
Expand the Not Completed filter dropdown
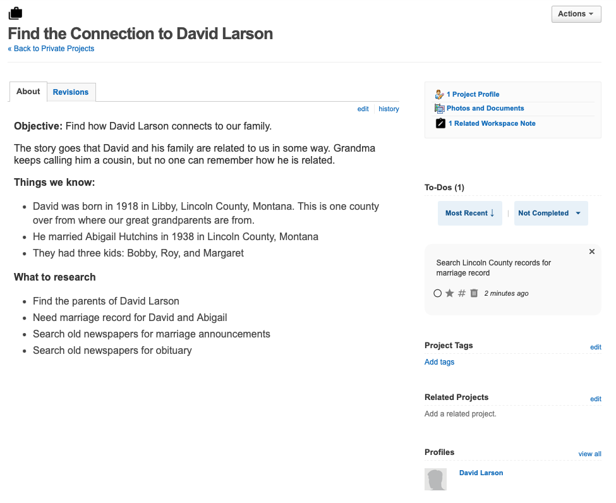551,213
